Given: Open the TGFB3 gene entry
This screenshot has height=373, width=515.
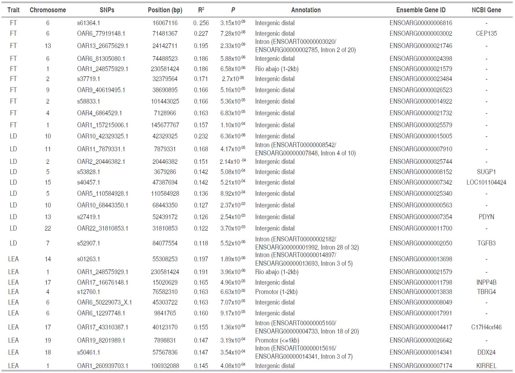Looking at the screenshot, I should 486,243.
